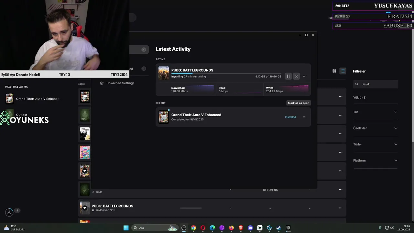414x233 pixels.
Task: Open Steam from the taskbar
Action: pos(278,228)
